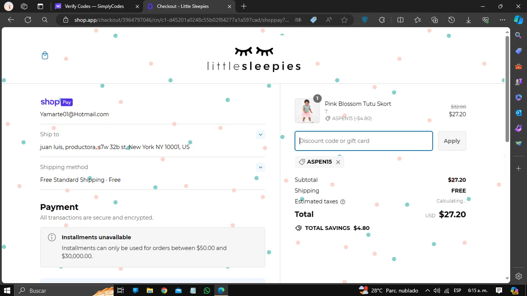This screenshot has height=296, width=527.
Task: Click the Installments unavailable info icon
Action: click(x=52, y=237)
